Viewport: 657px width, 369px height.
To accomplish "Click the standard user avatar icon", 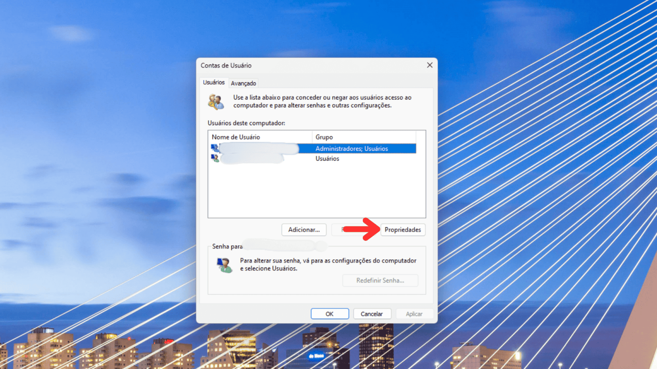I will point(214,158).
